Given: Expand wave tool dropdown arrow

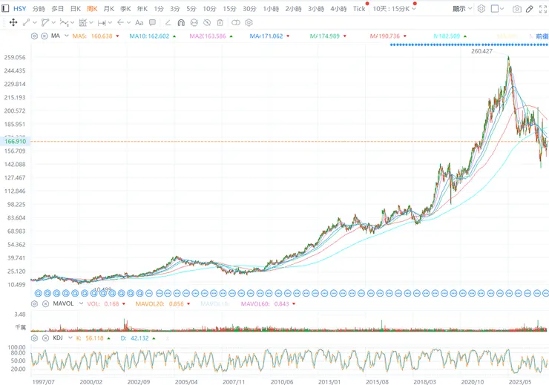Looking at the screenshot, I should pos(72,23).
